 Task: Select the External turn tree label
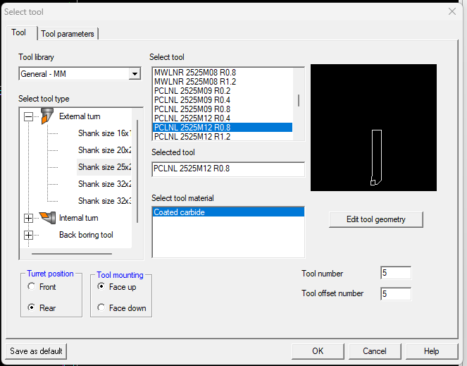click(80, 116)
